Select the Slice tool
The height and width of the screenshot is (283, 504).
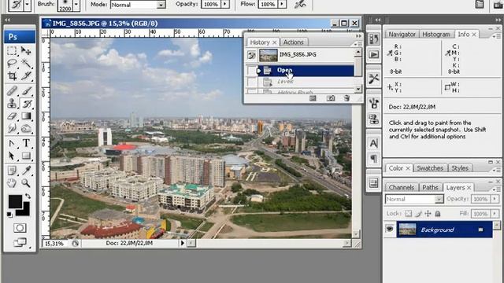tap(26, 75)
